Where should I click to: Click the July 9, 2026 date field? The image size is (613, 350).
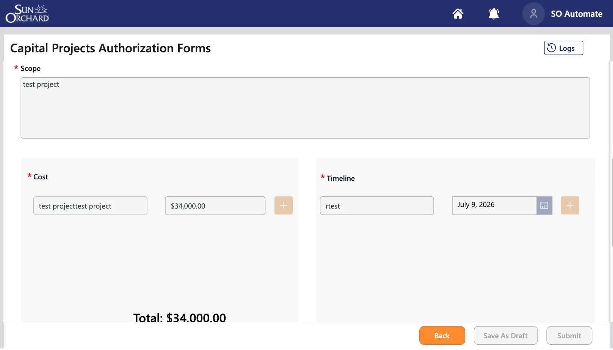tap(494, 205)
